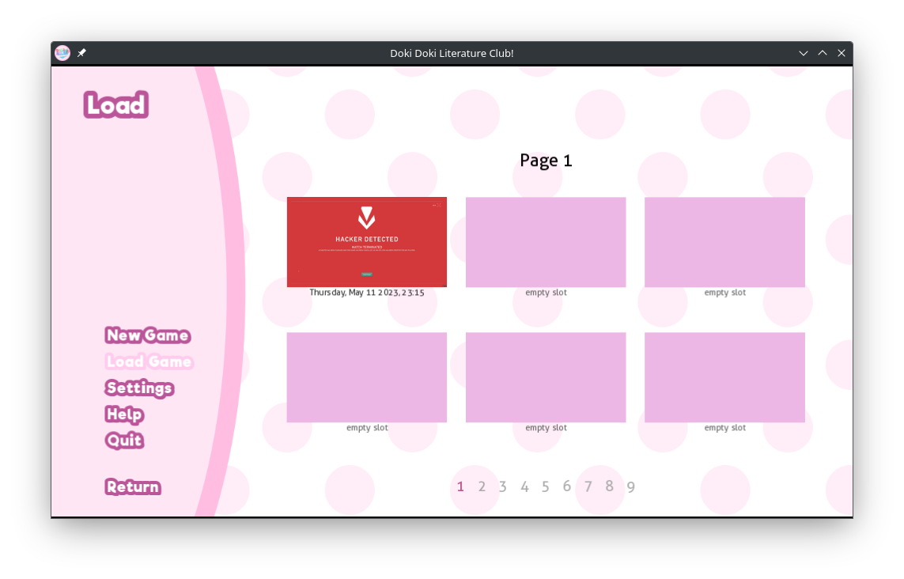Screen dimensions: 904x579
Task: Click the bottom right empty slot
Action: click(x=724, y=377)
